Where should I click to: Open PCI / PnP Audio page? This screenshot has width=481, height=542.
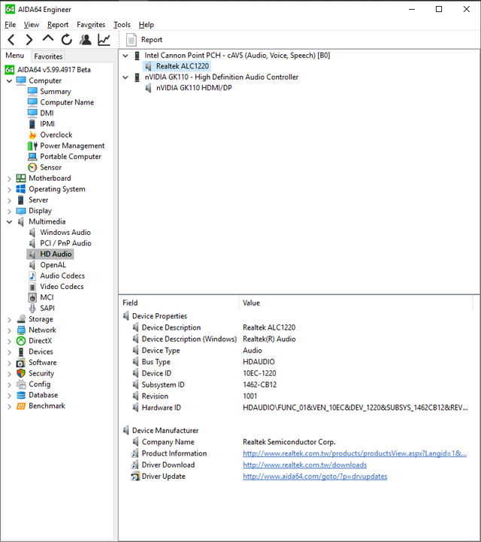click(65, 243)
